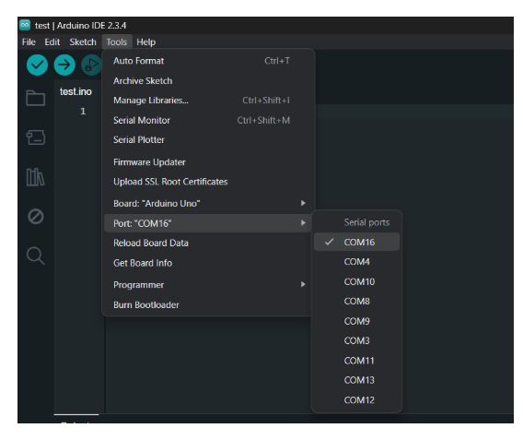Open the File menu
Viewport: 523px width, 440px height.
coord(29,42)
